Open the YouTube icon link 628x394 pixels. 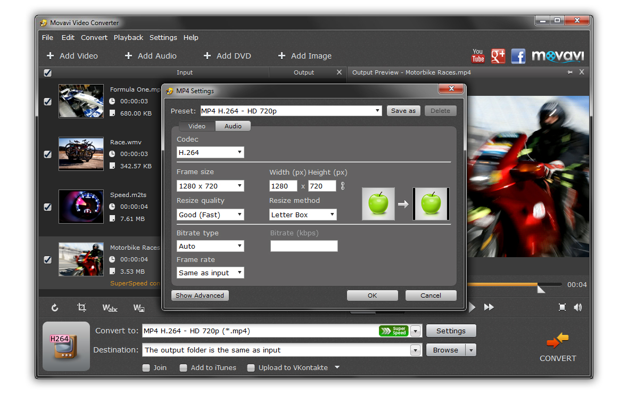[x=478, y=56]
